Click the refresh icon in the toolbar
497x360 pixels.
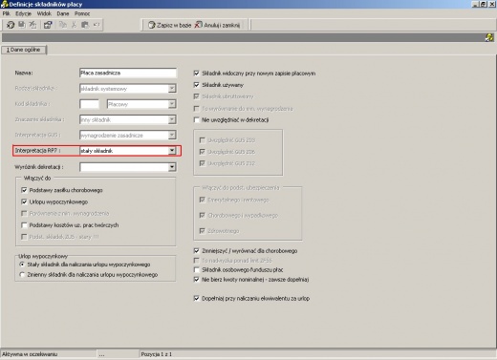click(11, 25)
